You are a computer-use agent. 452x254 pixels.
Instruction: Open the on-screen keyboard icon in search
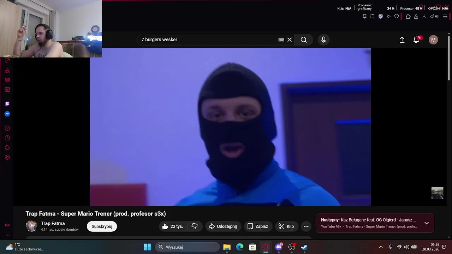[x=281, y=40]
